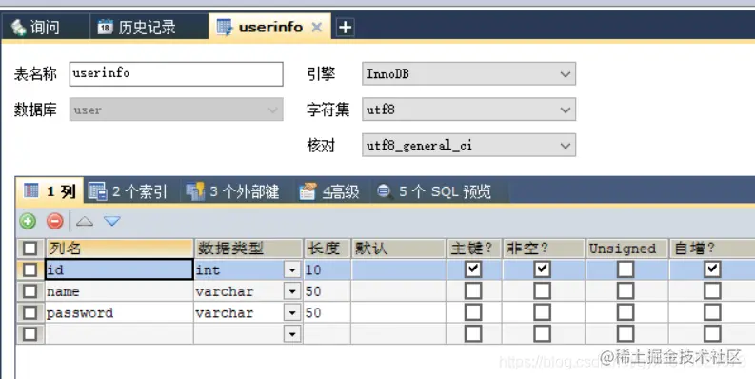
Task: Click the red remove column icon
Action: pyautogui.click(x=55, y=221)
